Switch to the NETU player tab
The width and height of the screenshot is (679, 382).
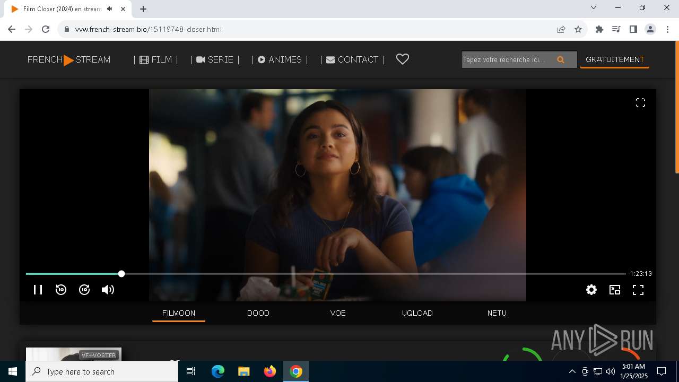click(x=497, y=313)
